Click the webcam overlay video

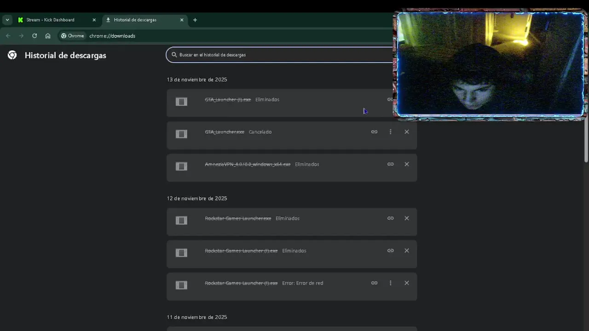pyautogui.click(x=491, y=64)
